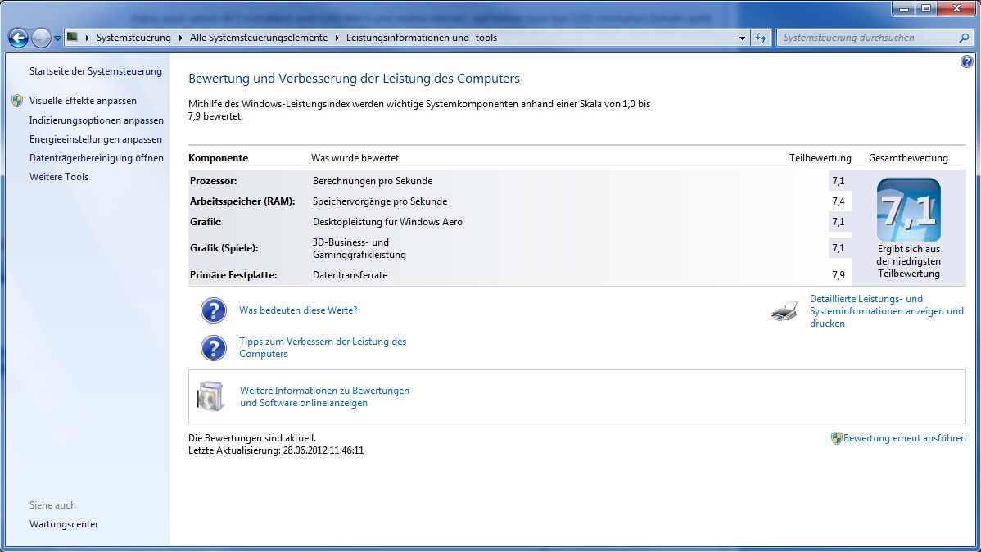
Task: Expand the arrow after Systemsteuerung breadcrumb
Action: pyautogui.click(x=180, y=38)
